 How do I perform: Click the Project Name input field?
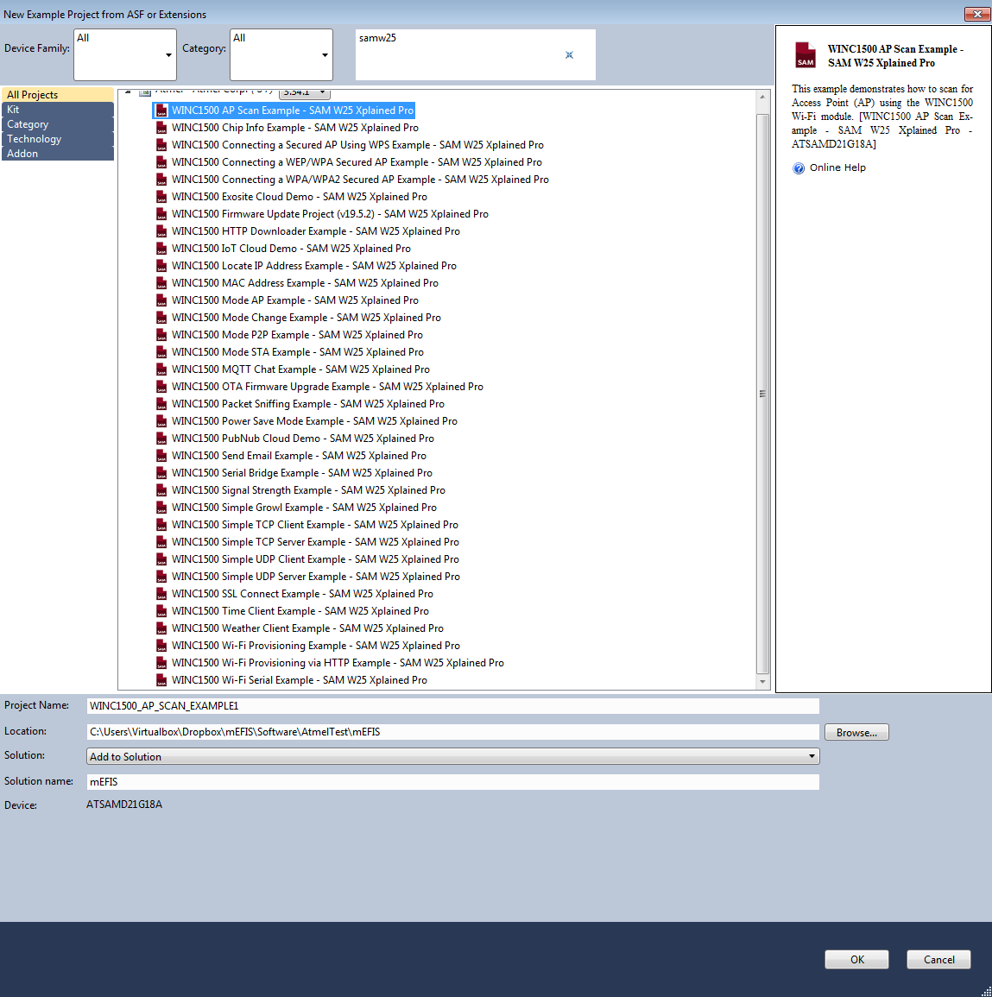point(452,706)
